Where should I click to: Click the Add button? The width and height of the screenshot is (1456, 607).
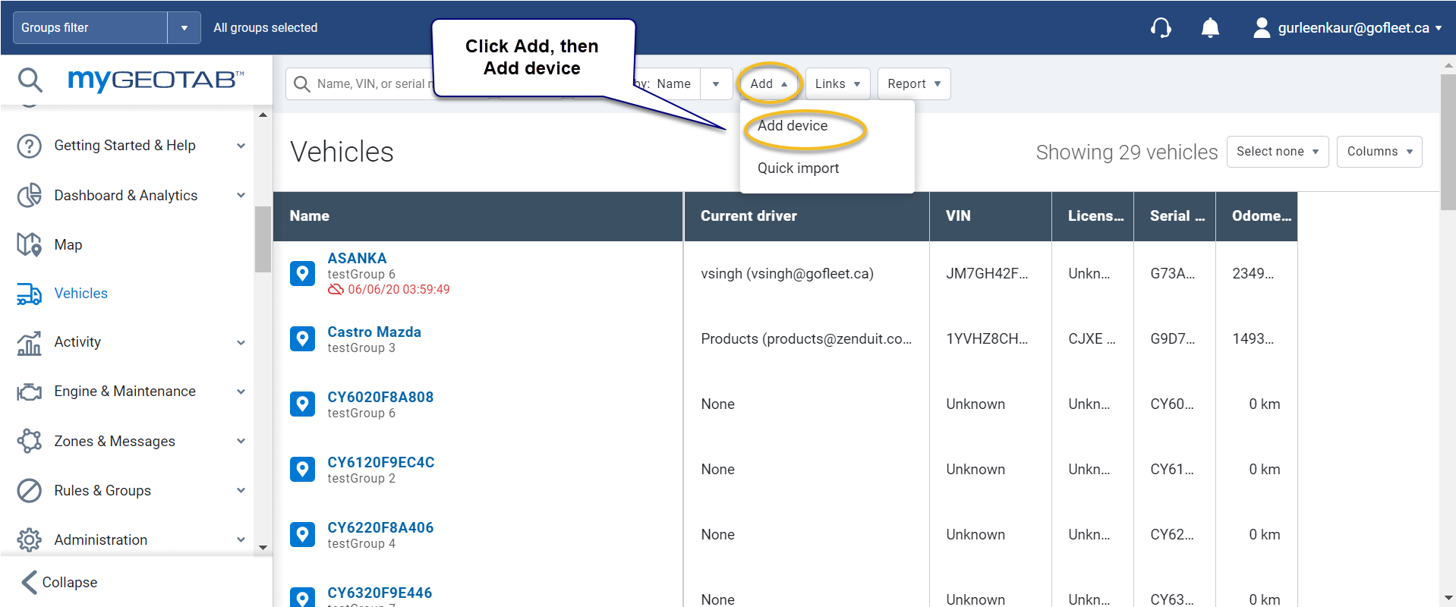[x=768, y=83]
